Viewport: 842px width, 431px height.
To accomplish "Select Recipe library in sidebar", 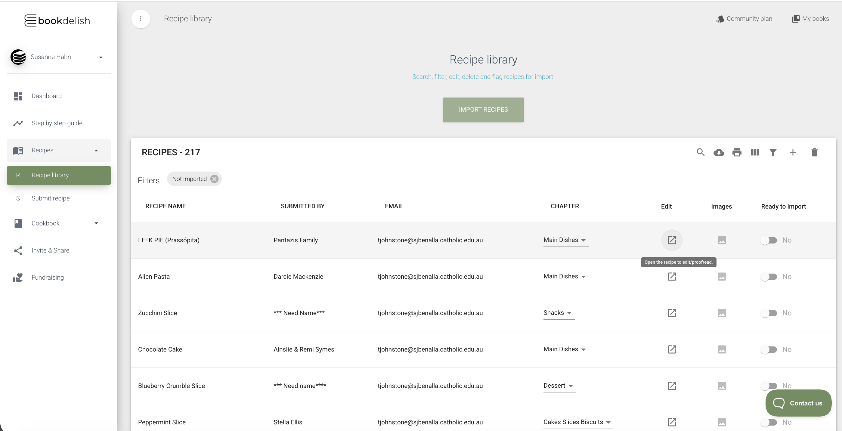I will click(x=59, y=175).
